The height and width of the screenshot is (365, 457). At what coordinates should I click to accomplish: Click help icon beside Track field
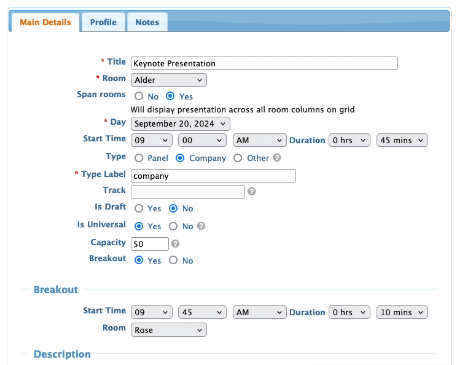[252, 192]
